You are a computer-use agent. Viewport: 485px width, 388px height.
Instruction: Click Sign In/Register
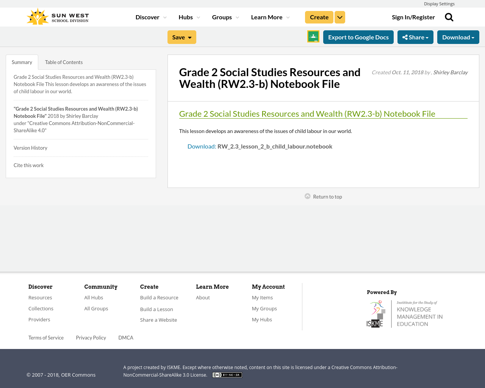tap(413, 16)
